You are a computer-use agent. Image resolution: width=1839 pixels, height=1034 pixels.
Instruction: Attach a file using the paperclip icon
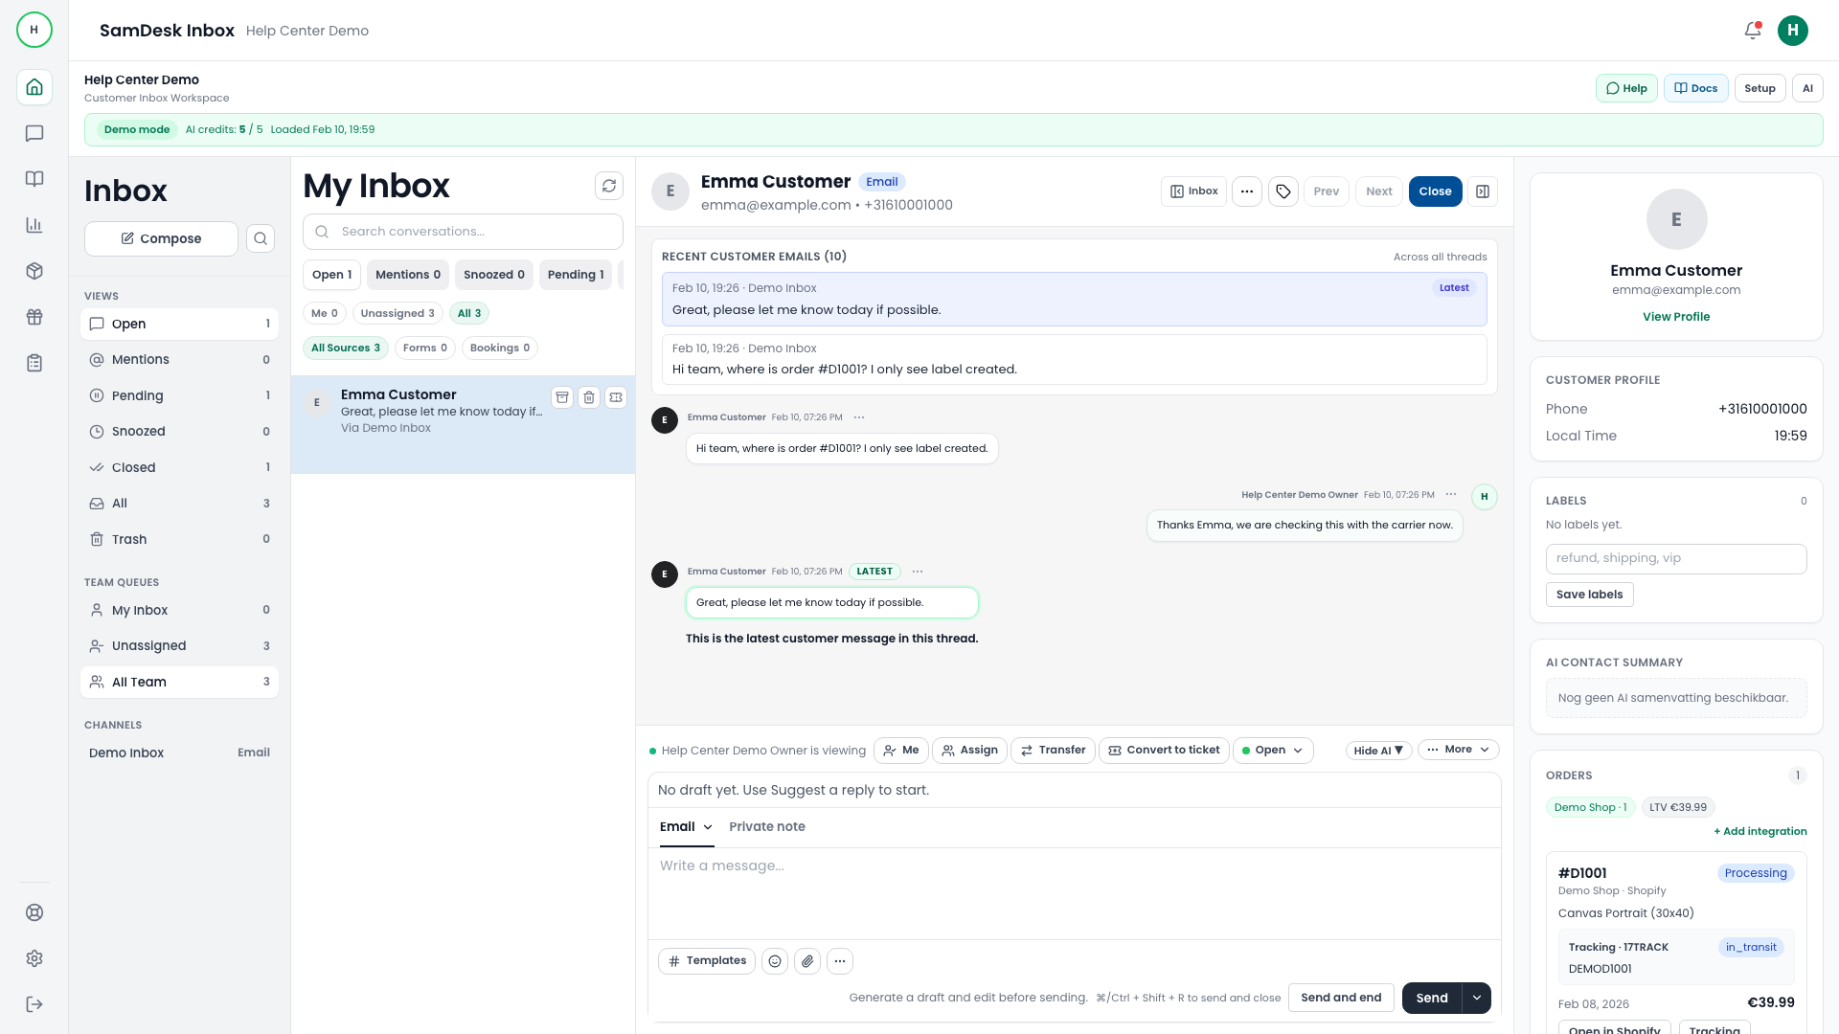tap(807, 960)
